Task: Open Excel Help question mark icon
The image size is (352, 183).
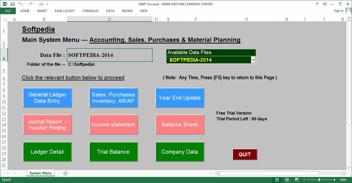Action: [x=317, y=4]
